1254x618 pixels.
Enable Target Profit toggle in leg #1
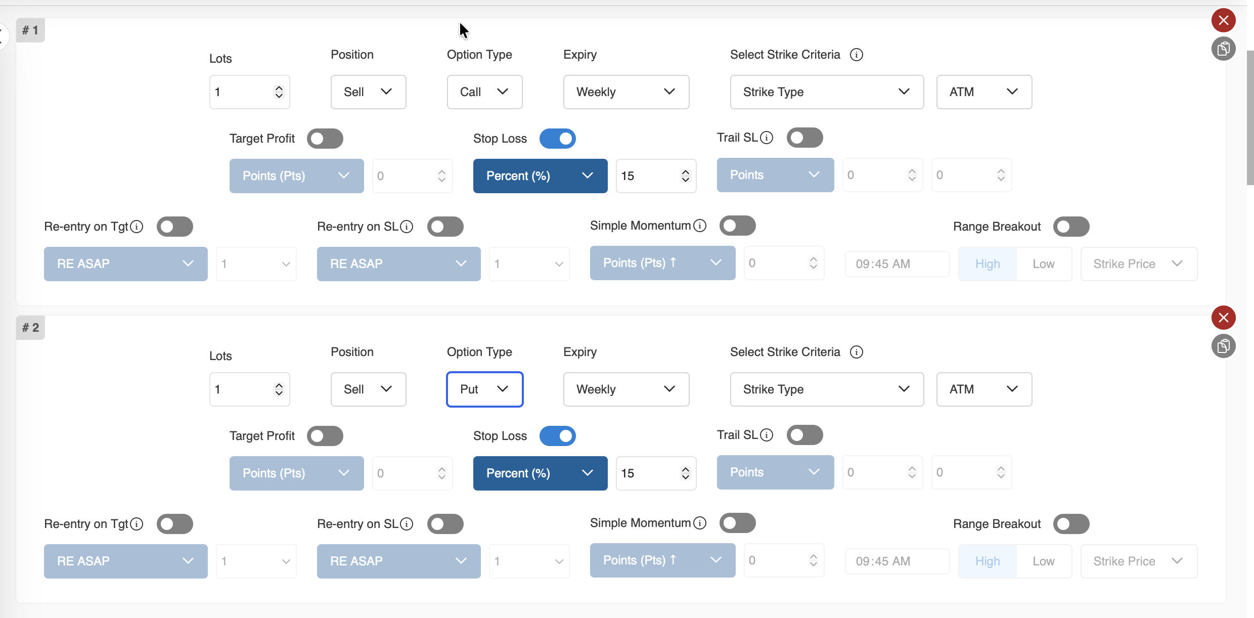(x=325, y=139)
